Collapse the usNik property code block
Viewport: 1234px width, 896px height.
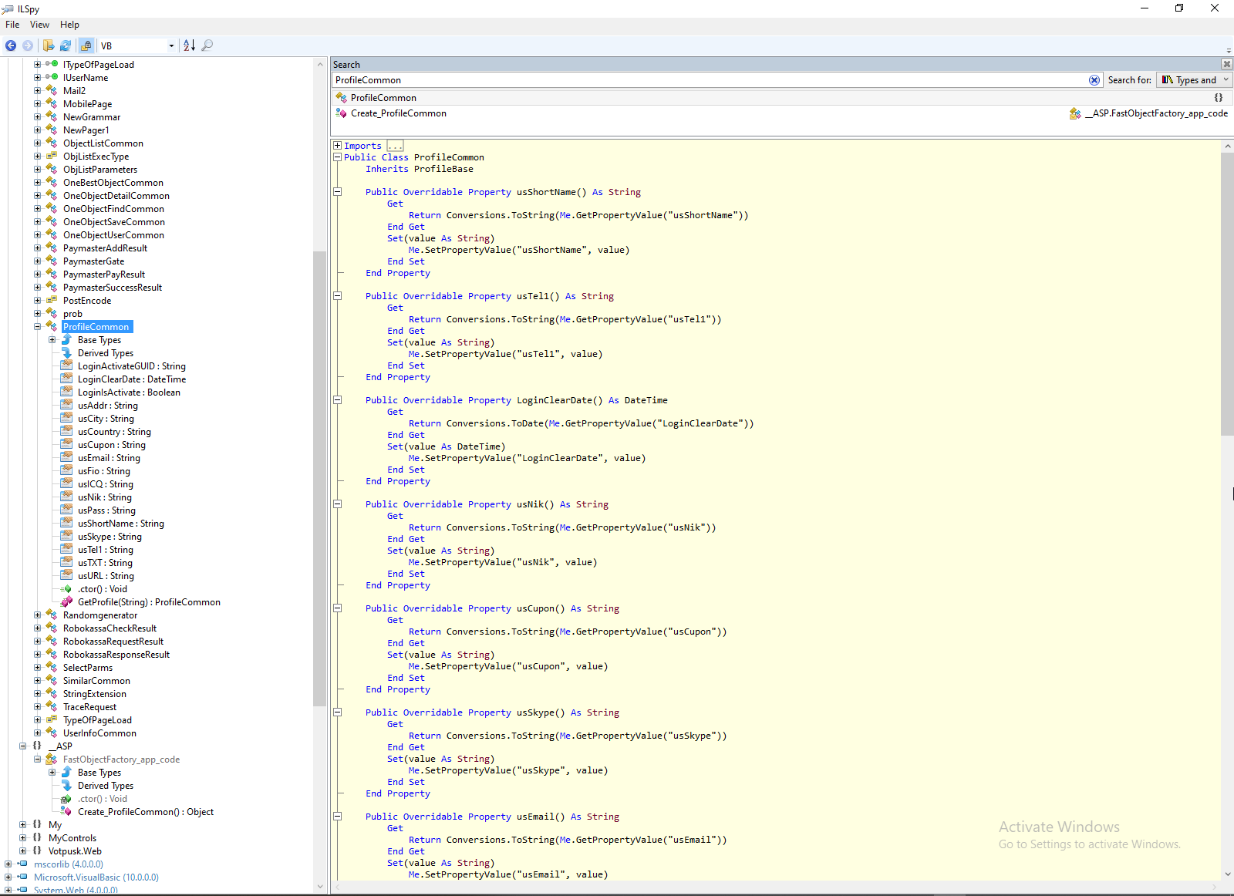coord(337,504)
